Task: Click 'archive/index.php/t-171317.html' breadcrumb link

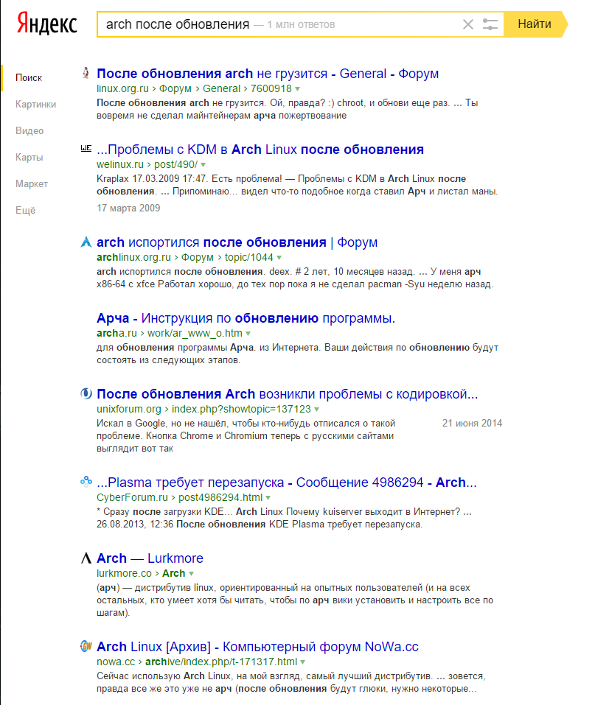Action: click(x=221, y=662)
